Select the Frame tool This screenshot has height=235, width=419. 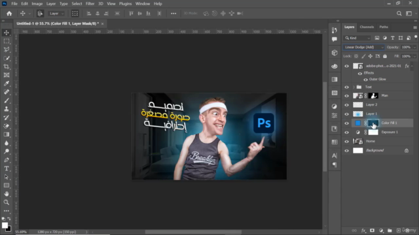point(7,75)
